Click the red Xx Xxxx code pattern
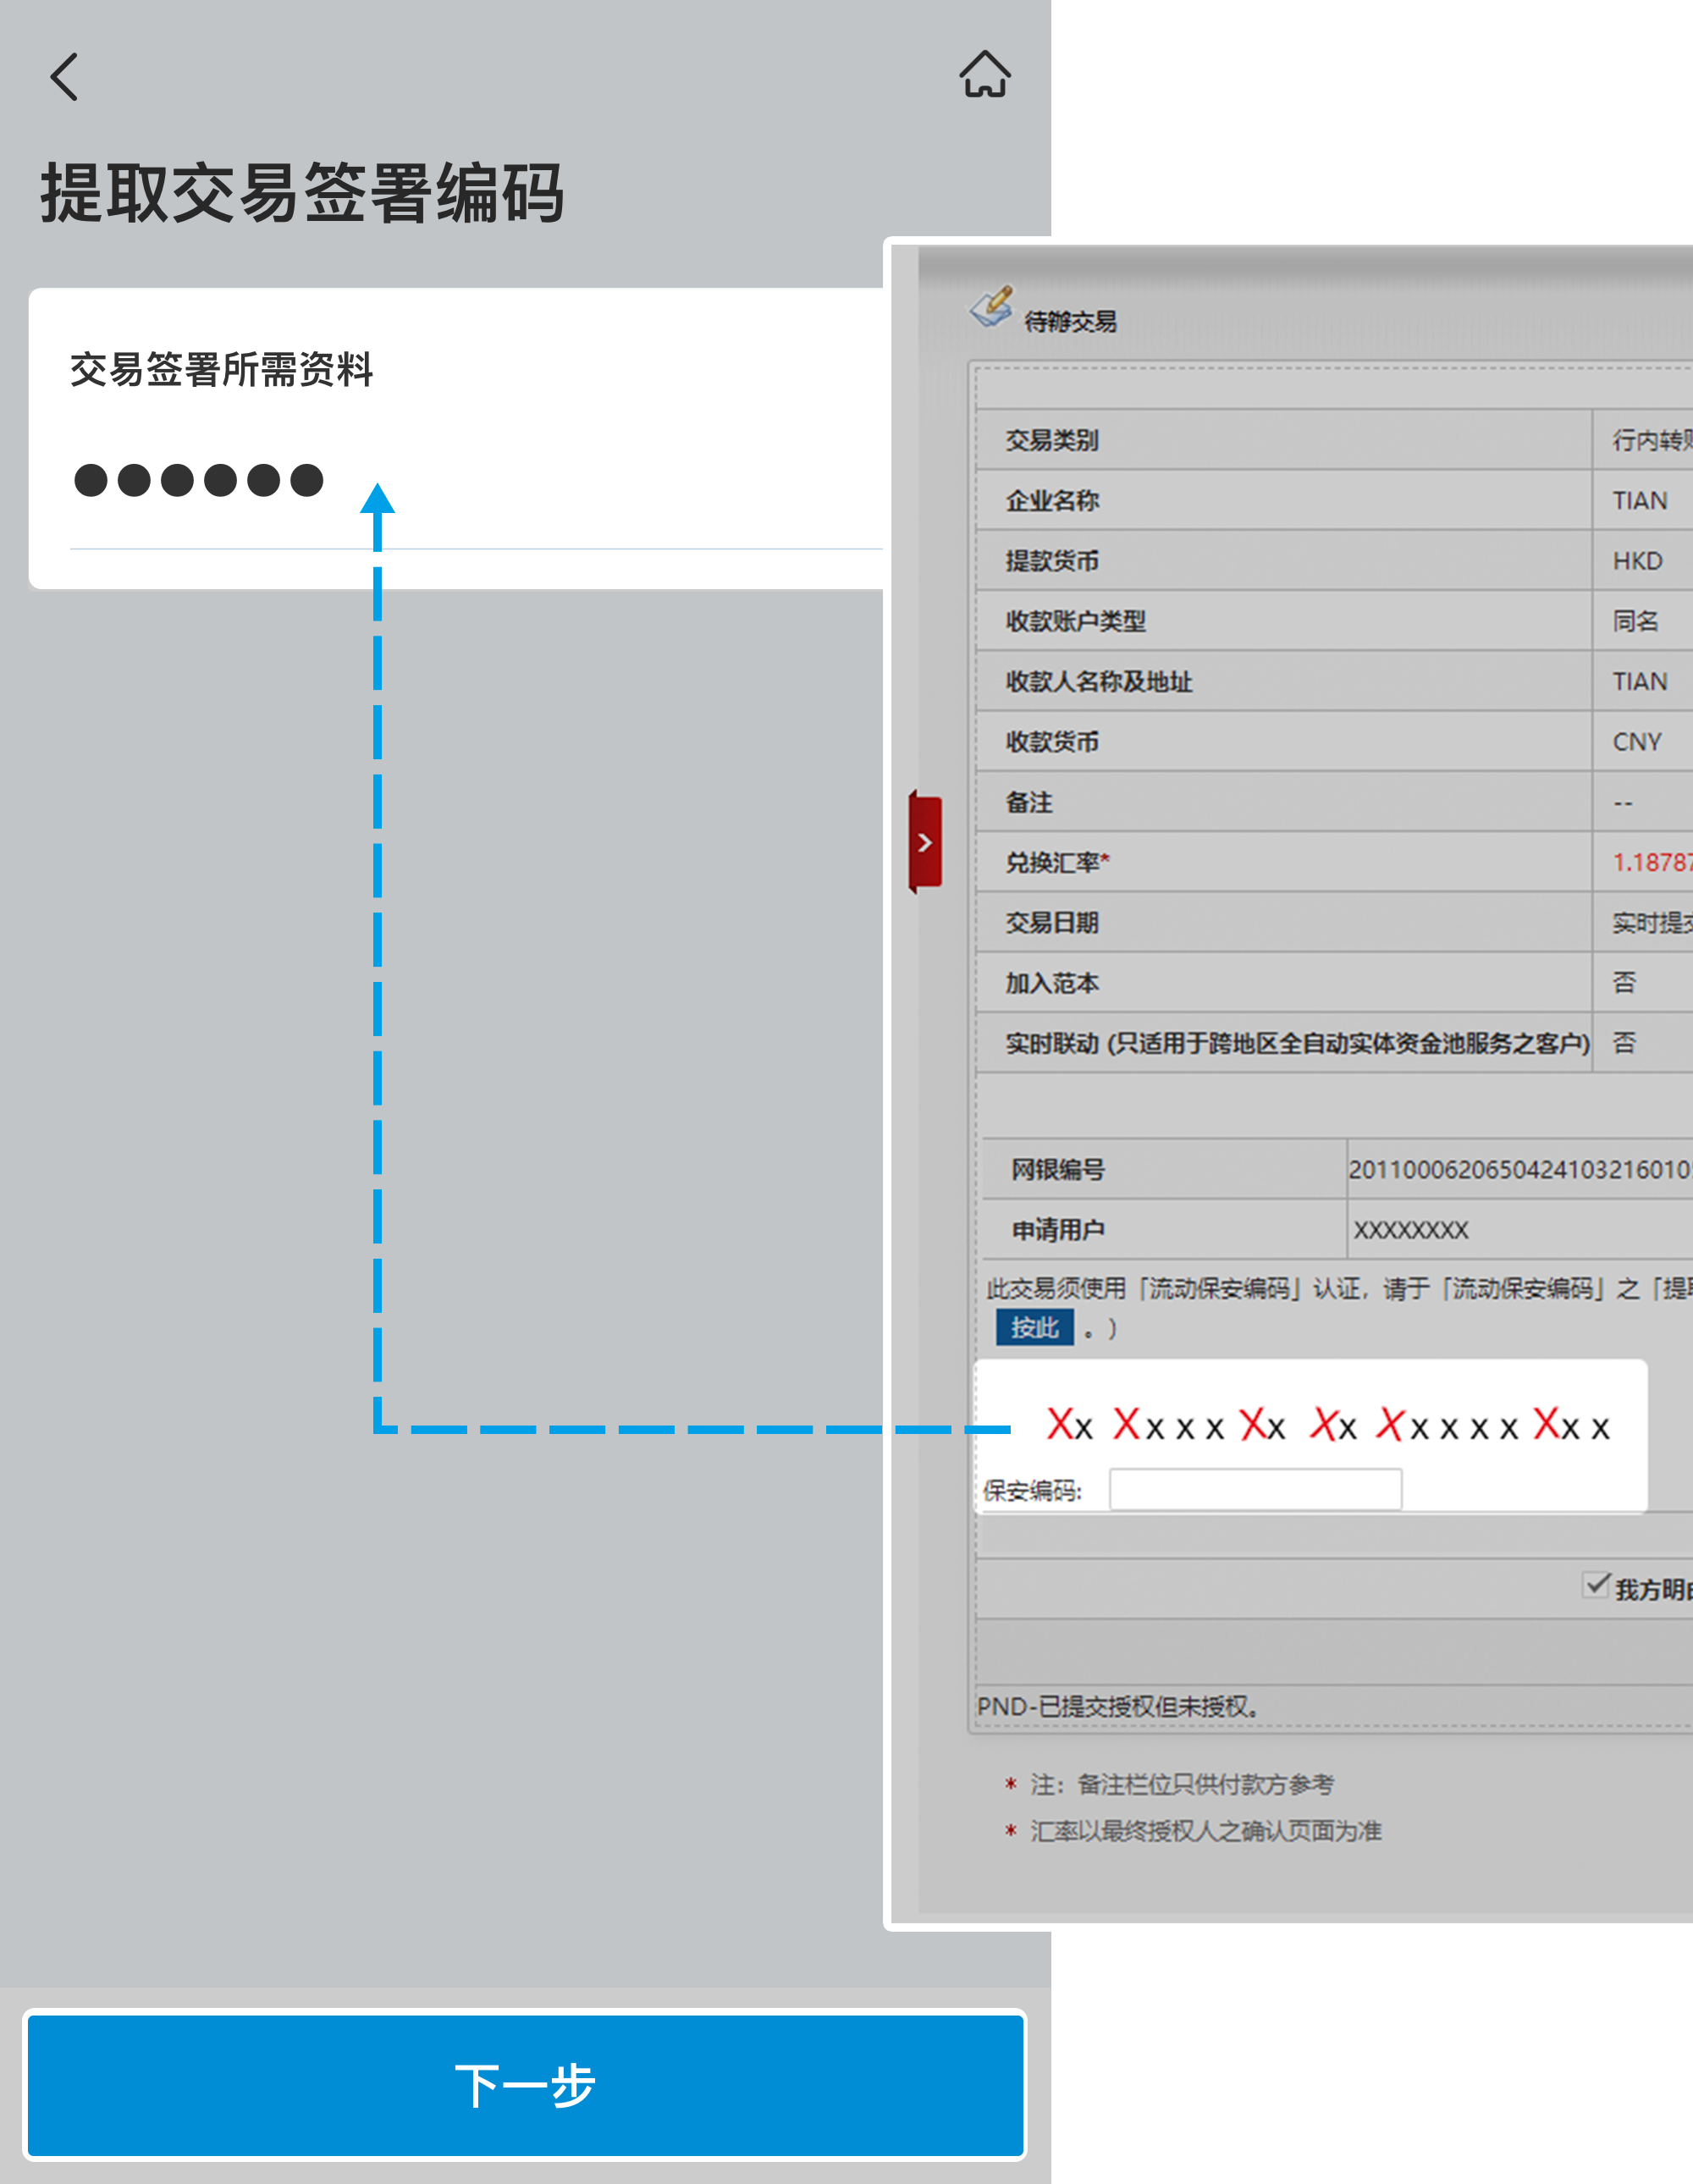Image resolution: width=1693 pixels, height=2184 pixels. coord(1327,1425)
